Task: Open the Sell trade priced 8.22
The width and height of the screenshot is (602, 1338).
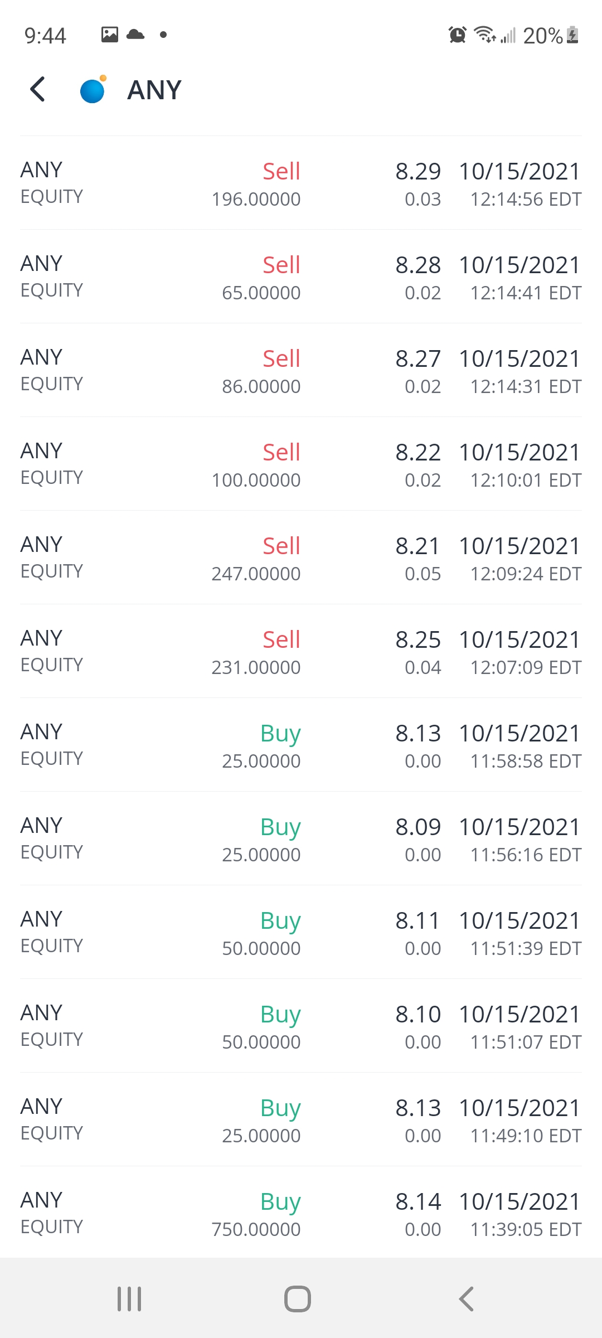Action: pos(301,464)
